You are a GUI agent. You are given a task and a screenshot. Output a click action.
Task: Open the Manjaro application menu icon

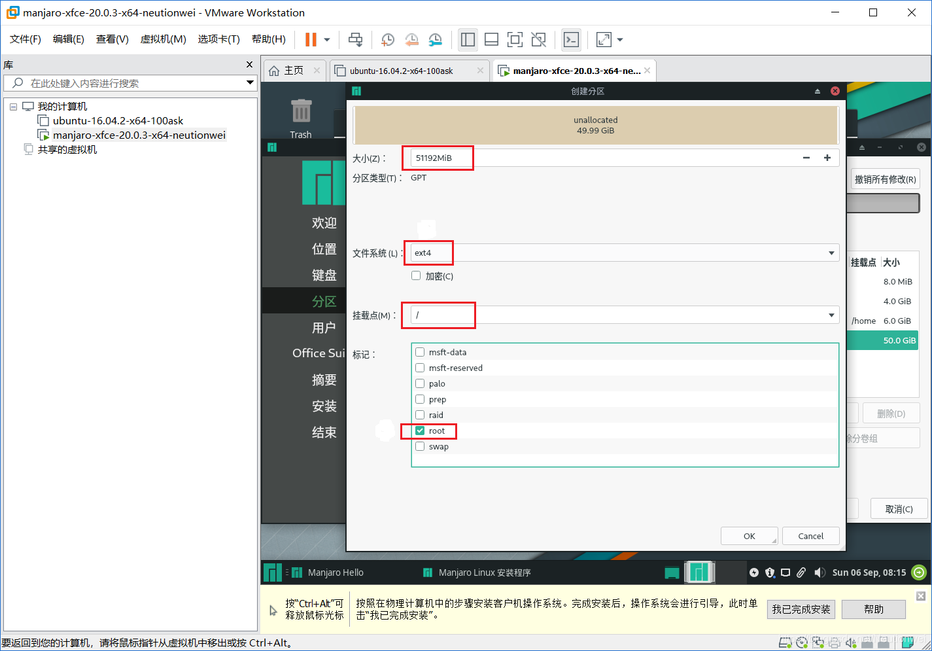pyautogui.click(x=272, y=572)
